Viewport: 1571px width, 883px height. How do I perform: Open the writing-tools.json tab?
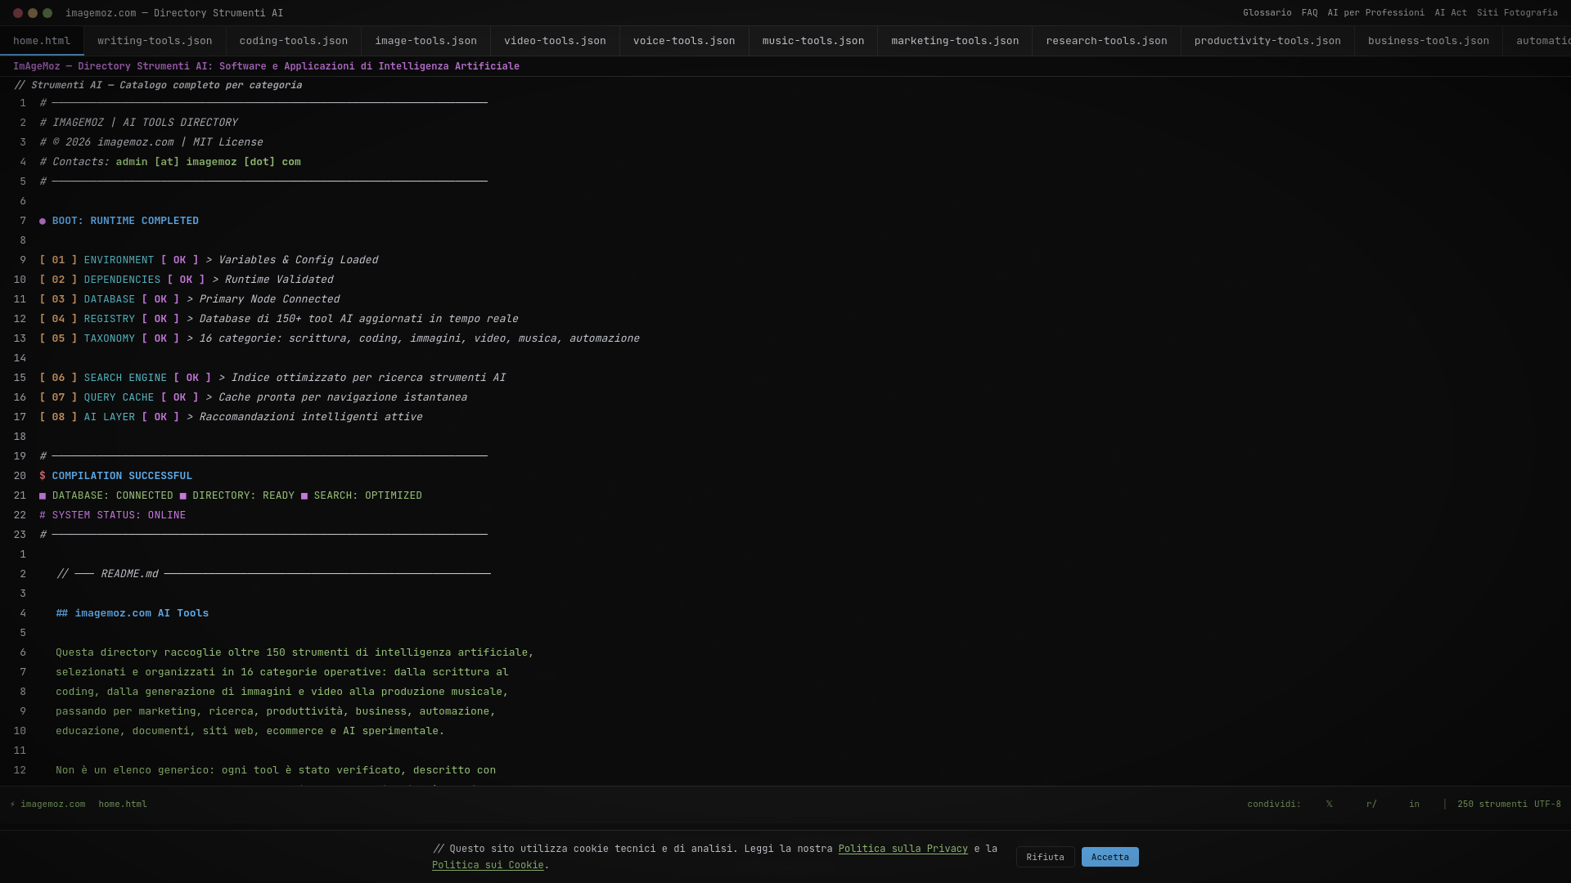tap(155, 41)
